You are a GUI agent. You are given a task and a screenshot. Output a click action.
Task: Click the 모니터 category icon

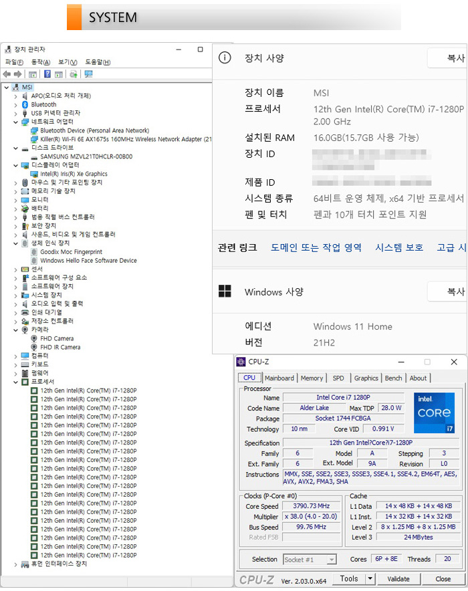pos(25,200)
